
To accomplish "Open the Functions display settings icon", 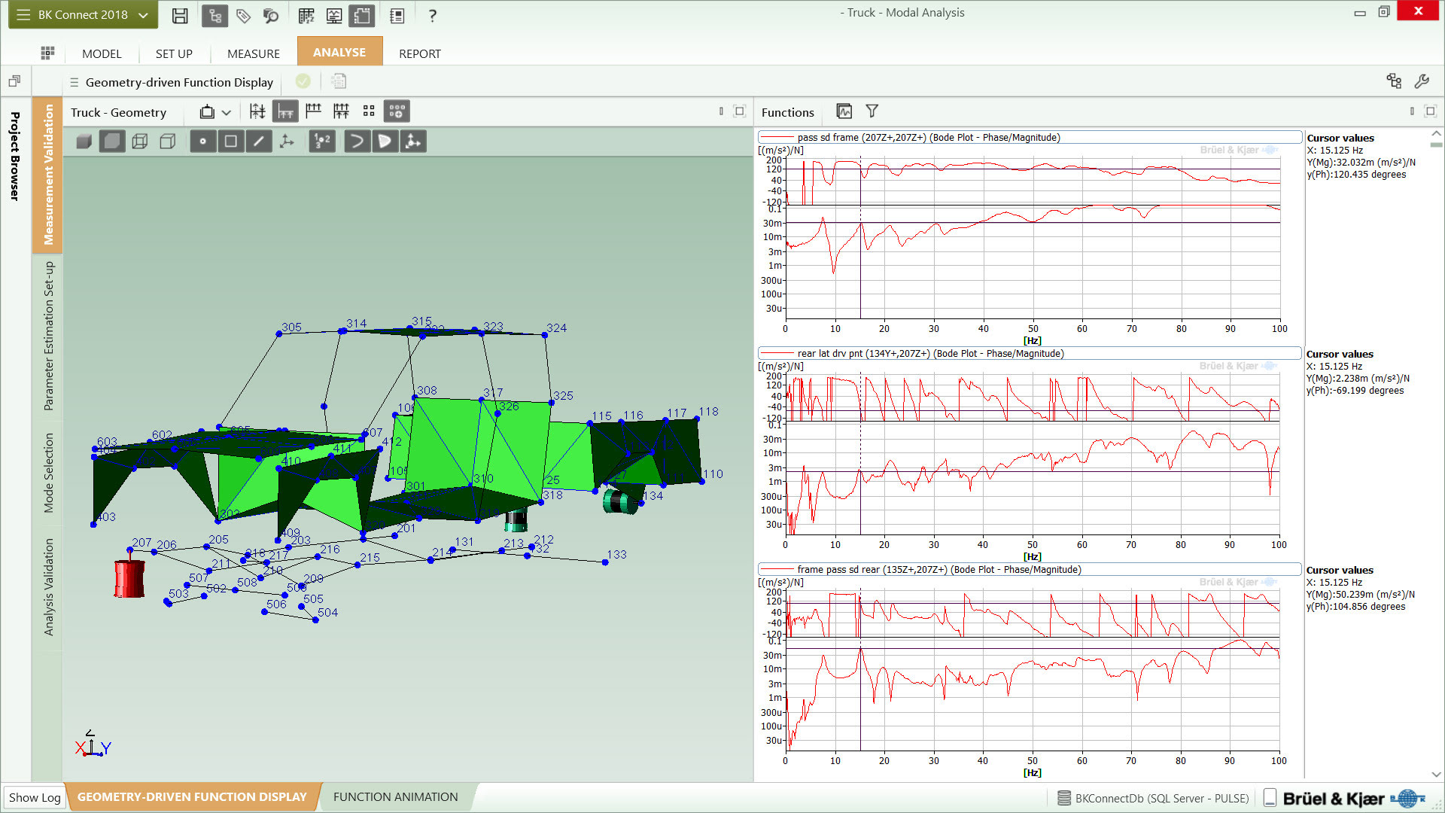I will point(844,111).
